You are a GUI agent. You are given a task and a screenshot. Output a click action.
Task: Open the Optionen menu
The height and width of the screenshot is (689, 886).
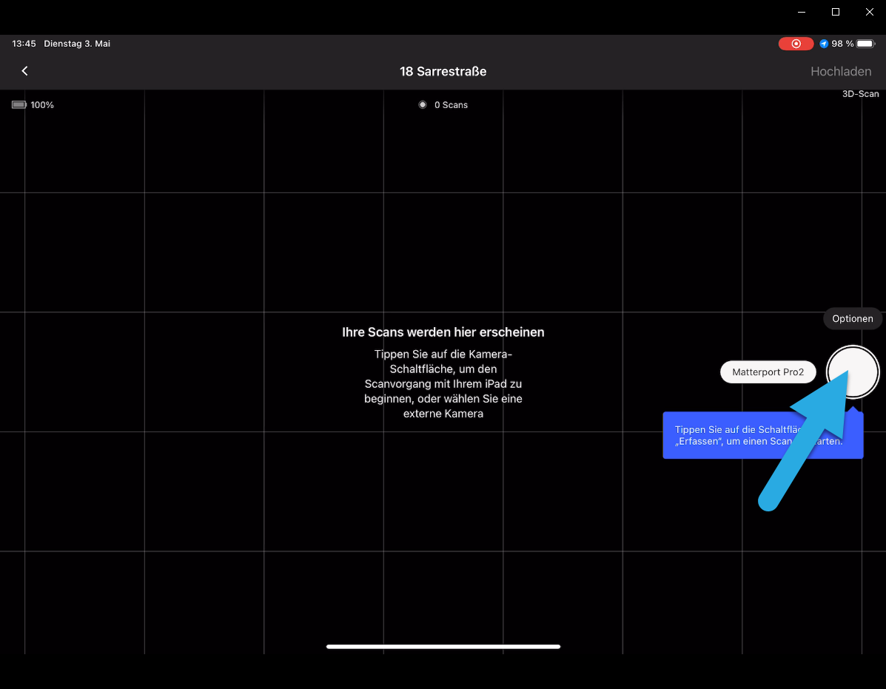tap(852, 318)
